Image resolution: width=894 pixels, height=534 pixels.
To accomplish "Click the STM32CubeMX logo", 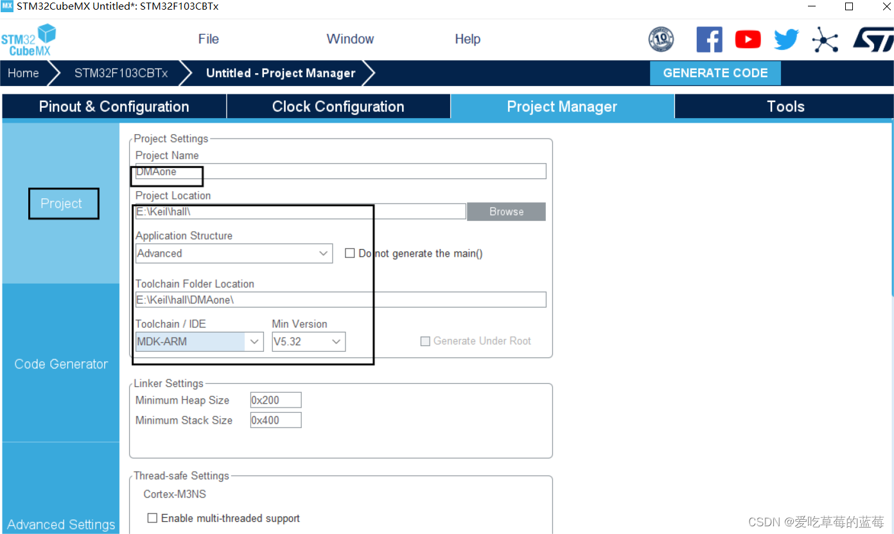I will 28,40.
